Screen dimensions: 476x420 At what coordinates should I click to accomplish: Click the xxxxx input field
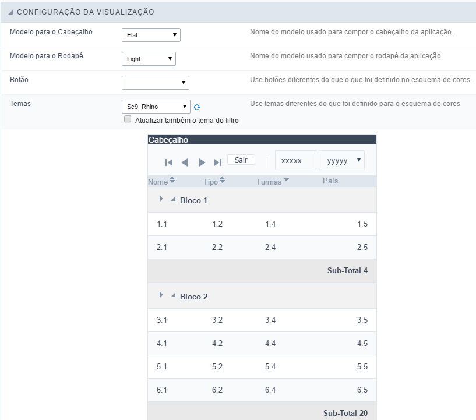point(295,161)
